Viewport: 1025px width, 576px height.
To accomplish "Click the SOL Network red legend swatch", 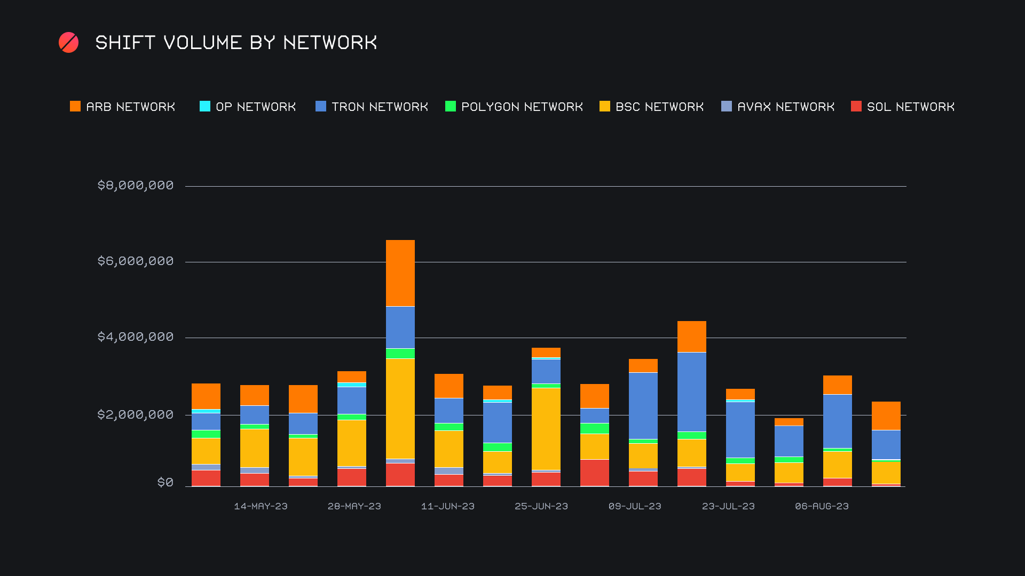I will (856, 107).
